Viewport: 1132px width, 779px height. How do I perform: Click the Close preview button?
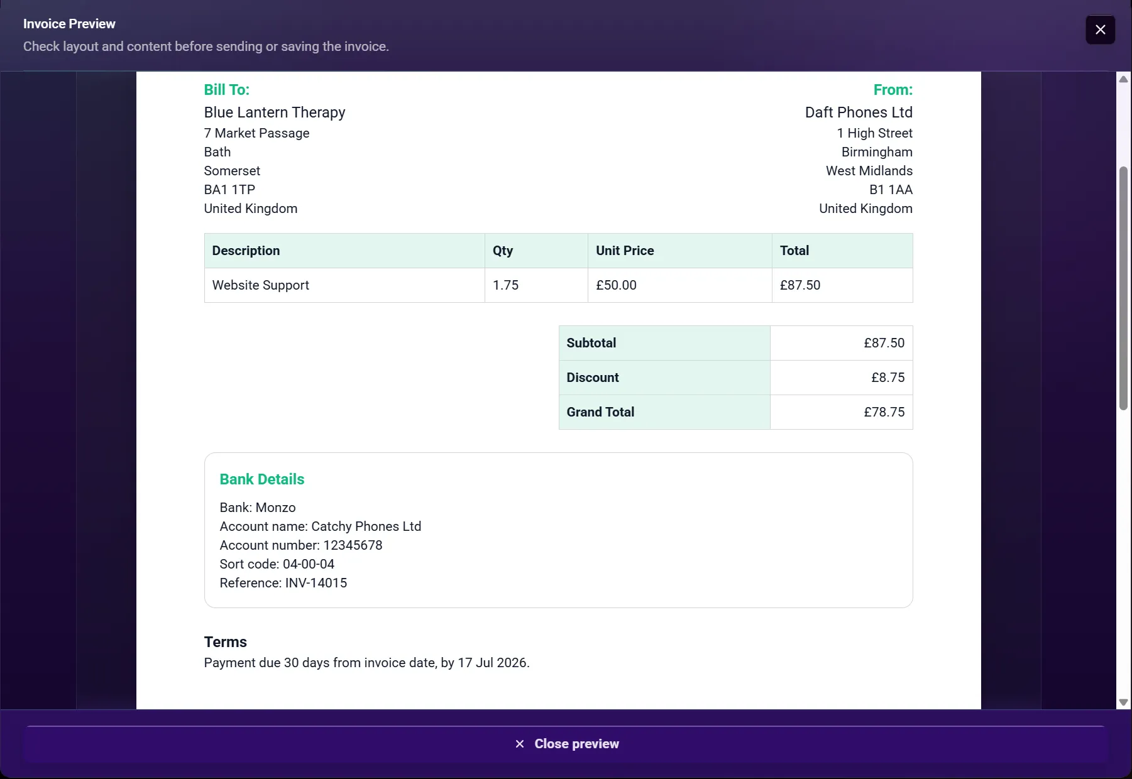tap(566, 744)
